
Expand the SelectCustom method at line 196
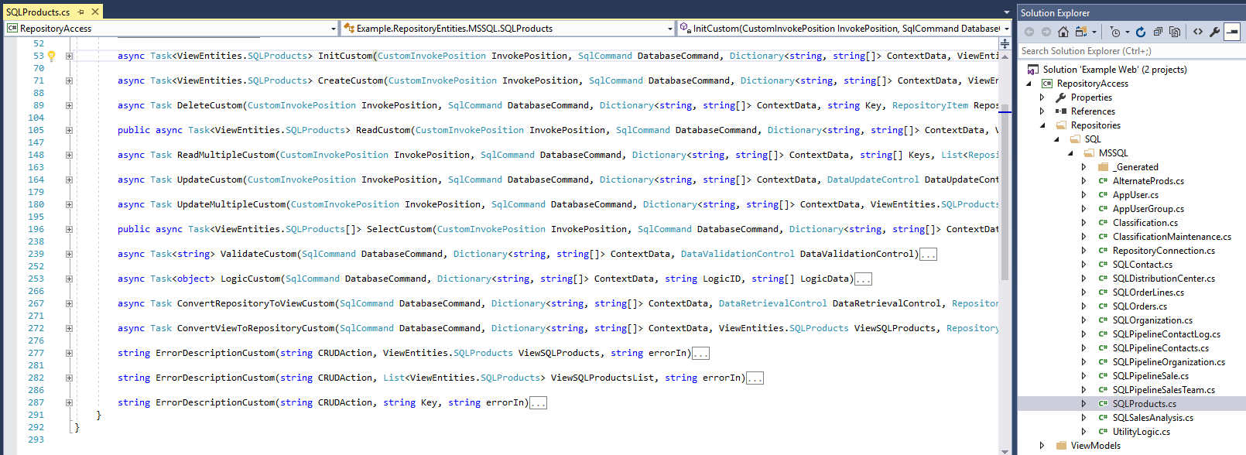coord(69,229)
